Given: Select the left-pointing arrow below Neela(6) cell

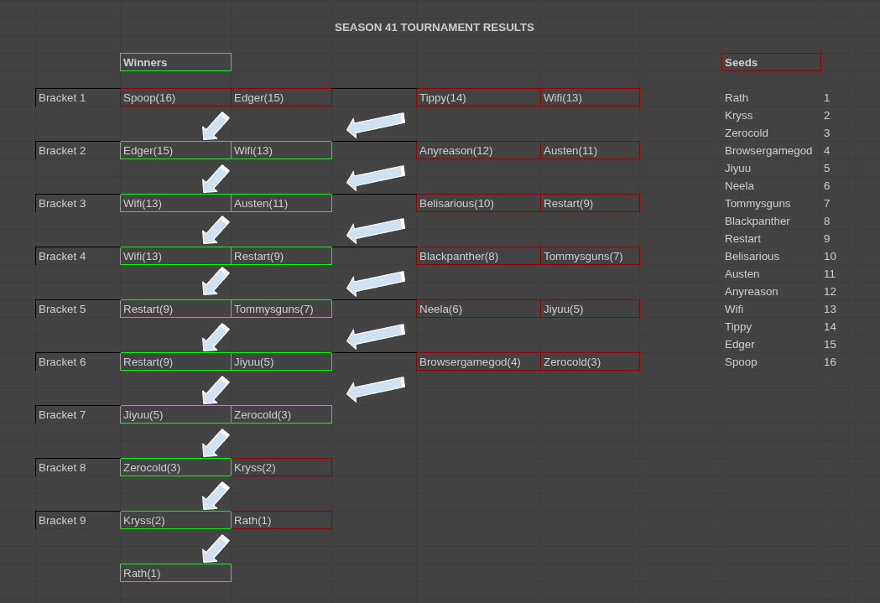Looking at the screenshot, I should (376, 335).
